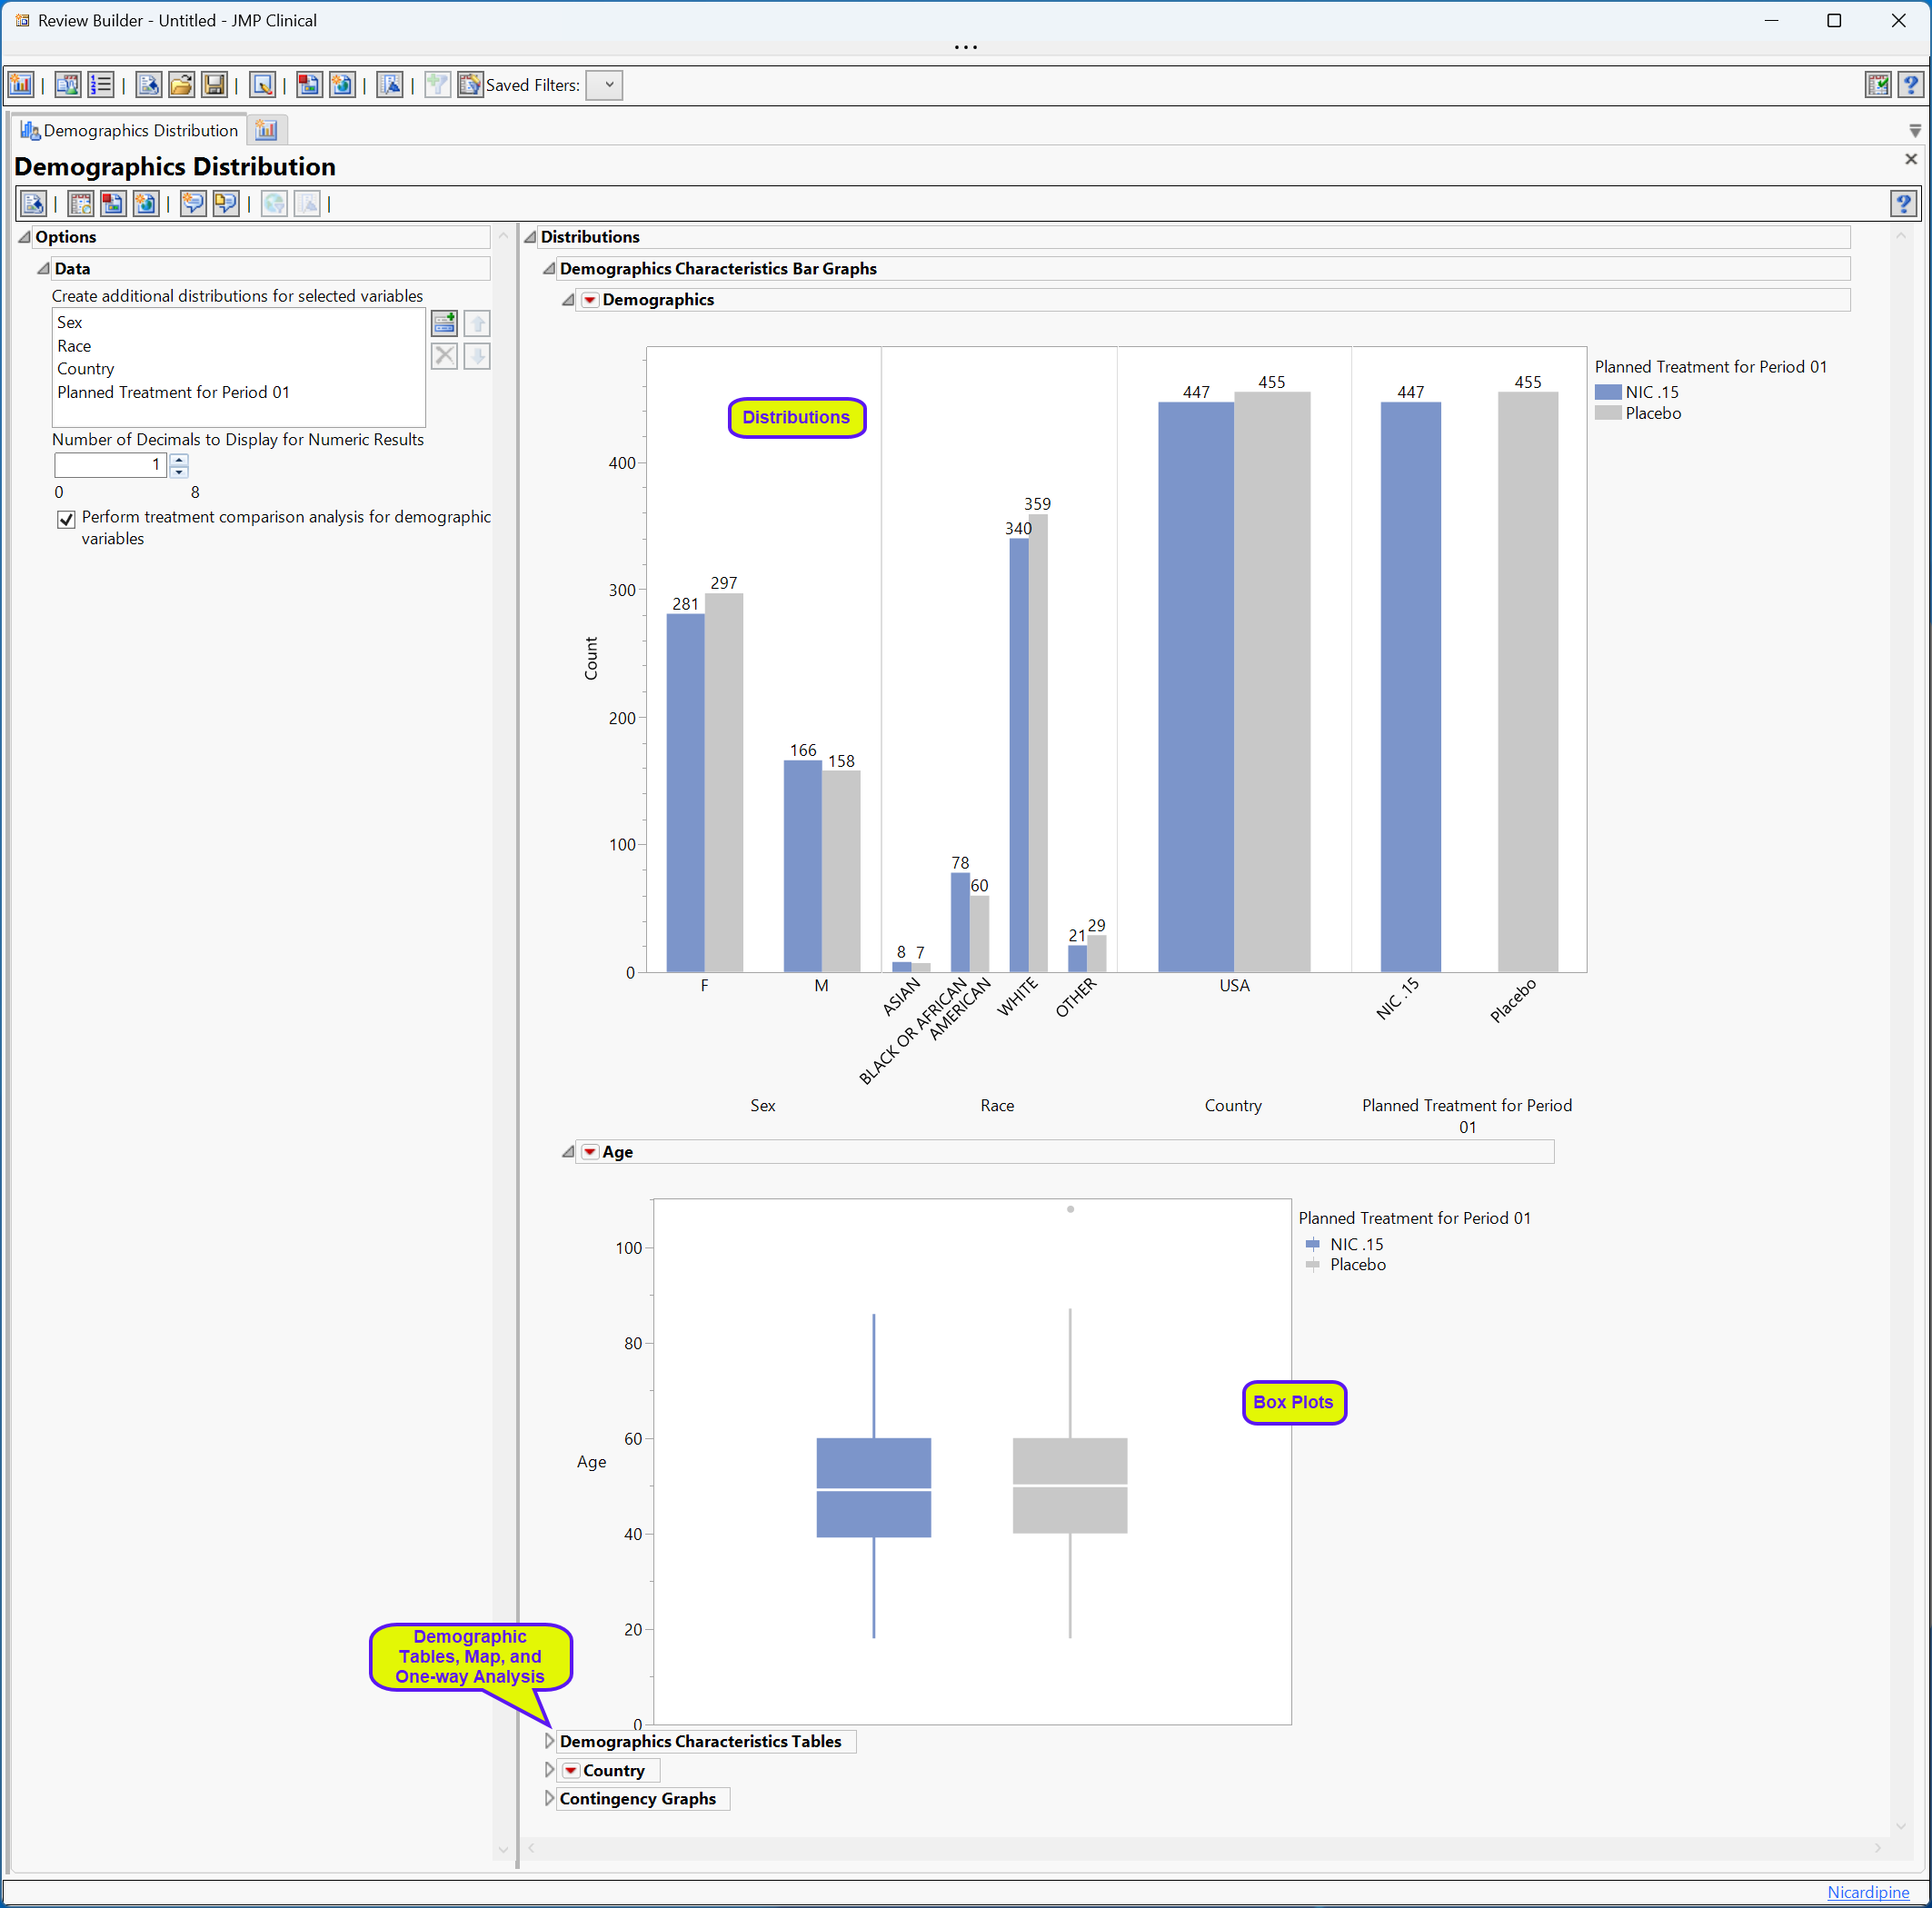The height and width of the screenshot is (1908, 1932).
Task: Open the Age red triangle menu
Action: (x=590, y=1152)
